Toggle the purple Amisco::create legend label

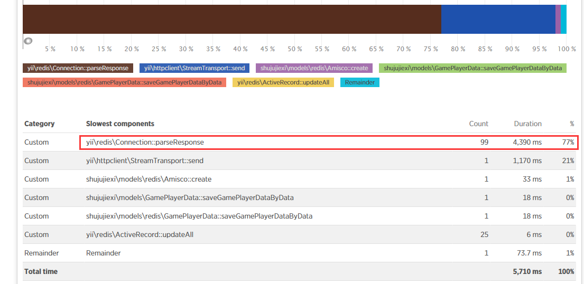[314, 68]
